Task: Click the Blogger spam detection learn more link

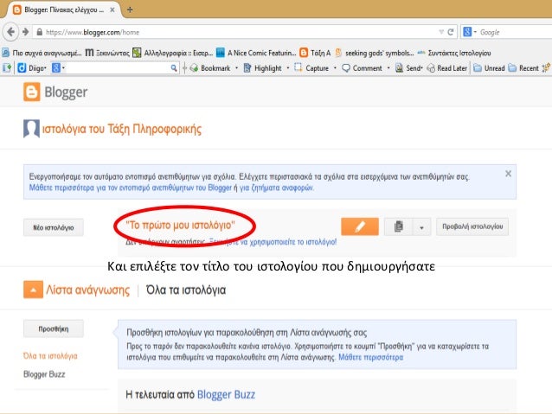Action: pyautogui.click(x=131, y=188)
